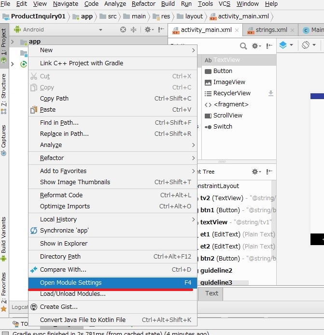The height and width of the screenshot is (335, 324).
Task: Expand the Refactor submenu in context menu
Action: point(113,158)
